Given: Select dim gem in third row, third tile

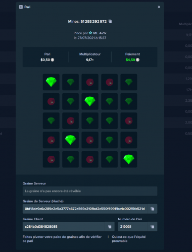Looking at the screenshot, I should [x=90, y=120].
